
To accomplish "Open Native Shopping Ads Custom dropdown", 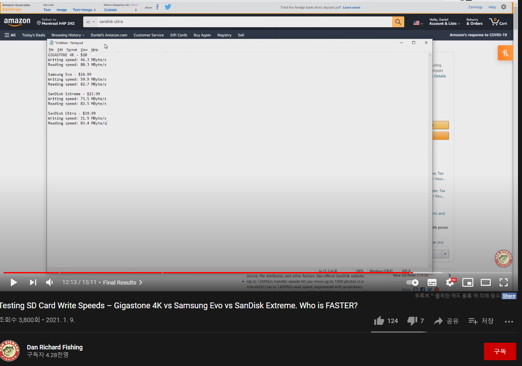I will pyautogui.click(x=120, y=10).
